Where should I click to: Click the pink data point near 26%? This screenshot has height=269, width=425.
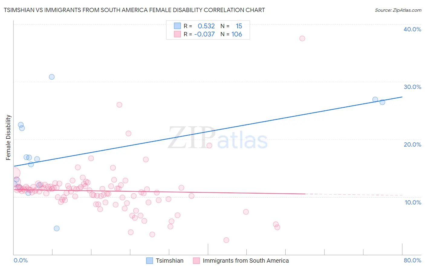(x=119, y=105)
